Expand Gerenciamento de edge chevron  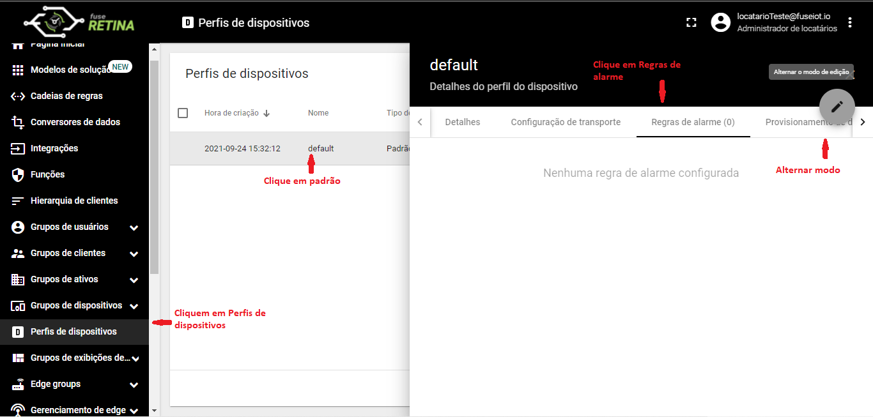tap(134, 411)
